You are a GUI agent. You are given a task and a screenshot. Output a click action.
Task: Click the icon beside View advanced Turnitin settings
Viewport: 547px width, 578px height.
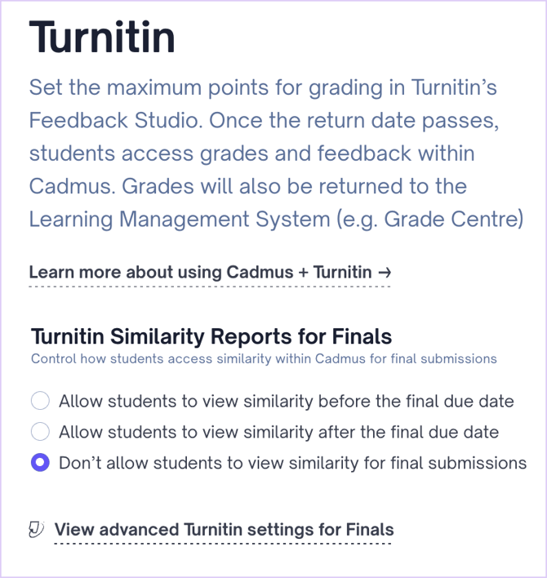coord(37,530)
